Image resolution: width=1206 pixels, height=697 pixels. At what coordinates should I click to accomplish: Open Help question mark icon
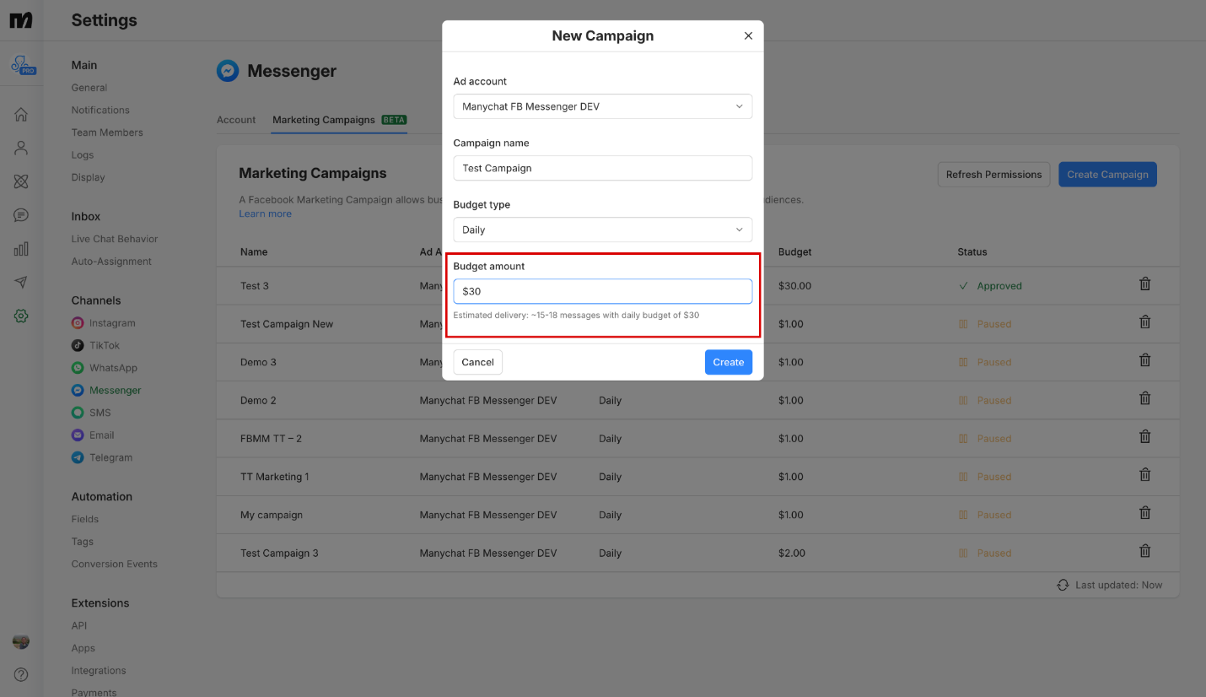click(20, 674)
